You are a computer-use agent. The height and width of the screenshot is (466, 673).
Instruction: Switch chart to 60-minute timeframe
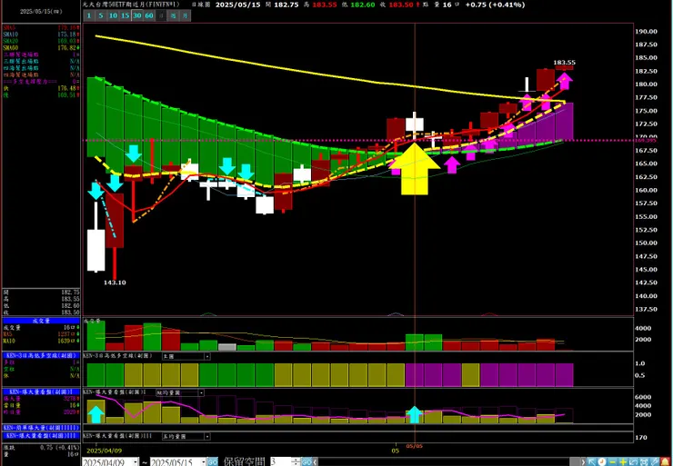(x=149, y=15)
